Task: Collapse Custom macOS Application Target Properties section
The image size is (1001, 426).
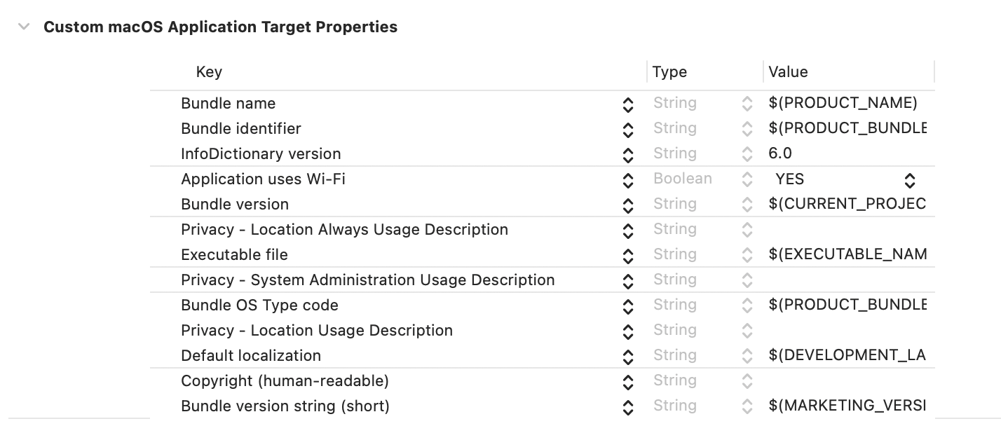Action: pyautogui.click(x=24, y=27)
